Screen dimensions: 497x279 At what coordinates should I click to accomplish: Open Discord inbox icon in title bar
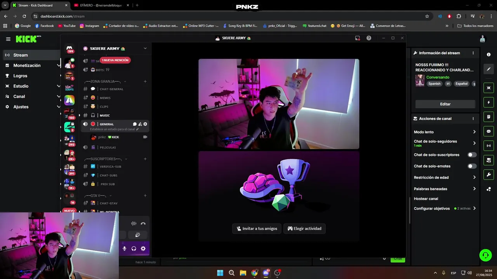coord(357,38)
